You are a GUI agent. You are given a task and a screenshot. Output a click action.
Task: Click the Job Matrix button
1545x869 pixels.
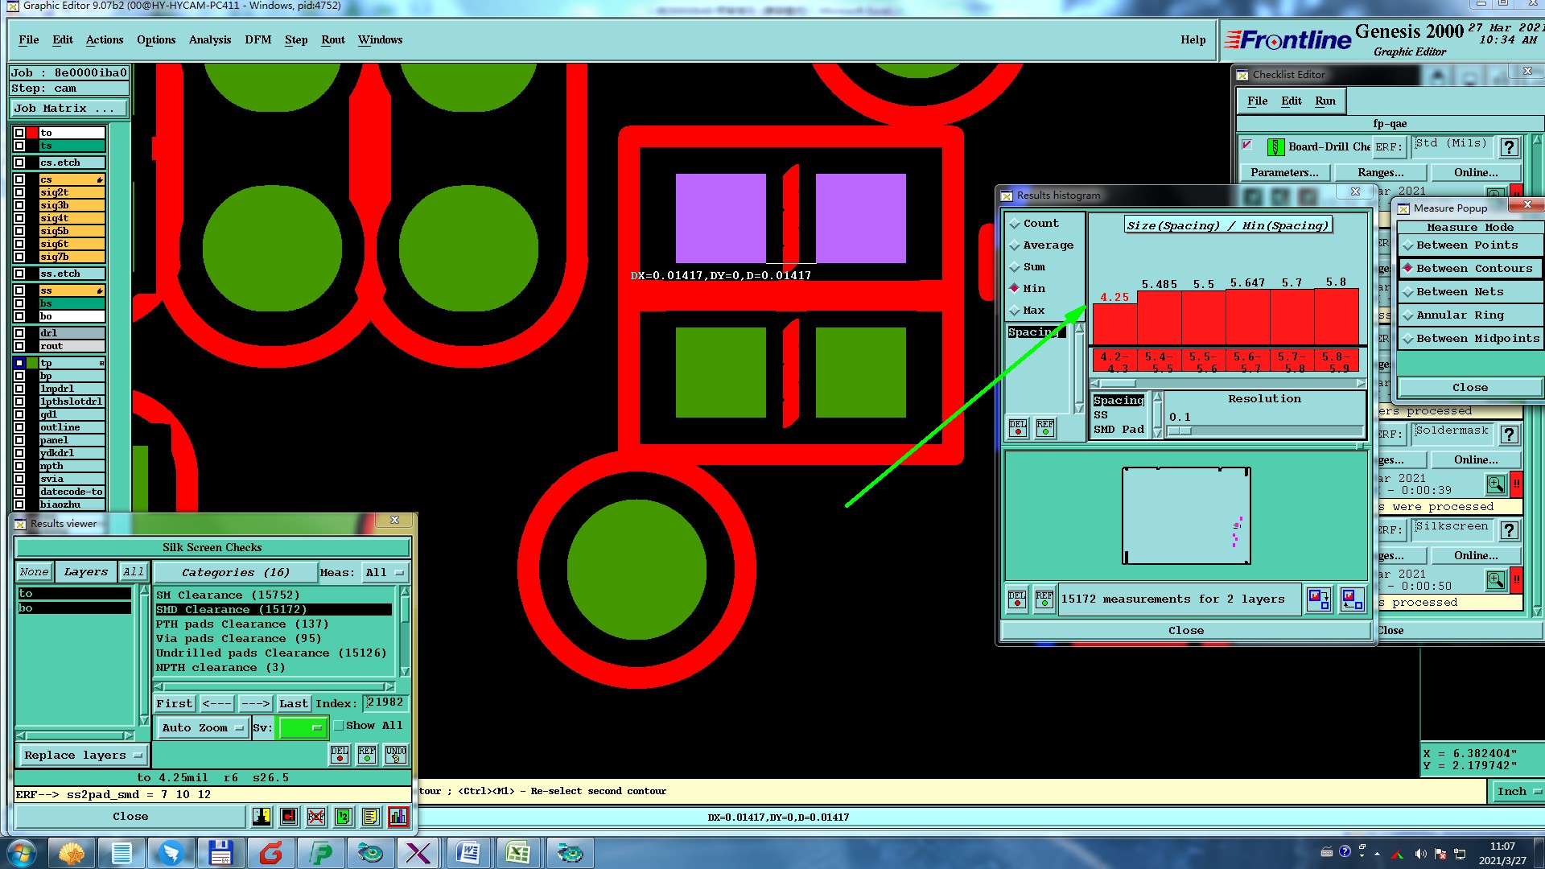click(x=69, y=109)
